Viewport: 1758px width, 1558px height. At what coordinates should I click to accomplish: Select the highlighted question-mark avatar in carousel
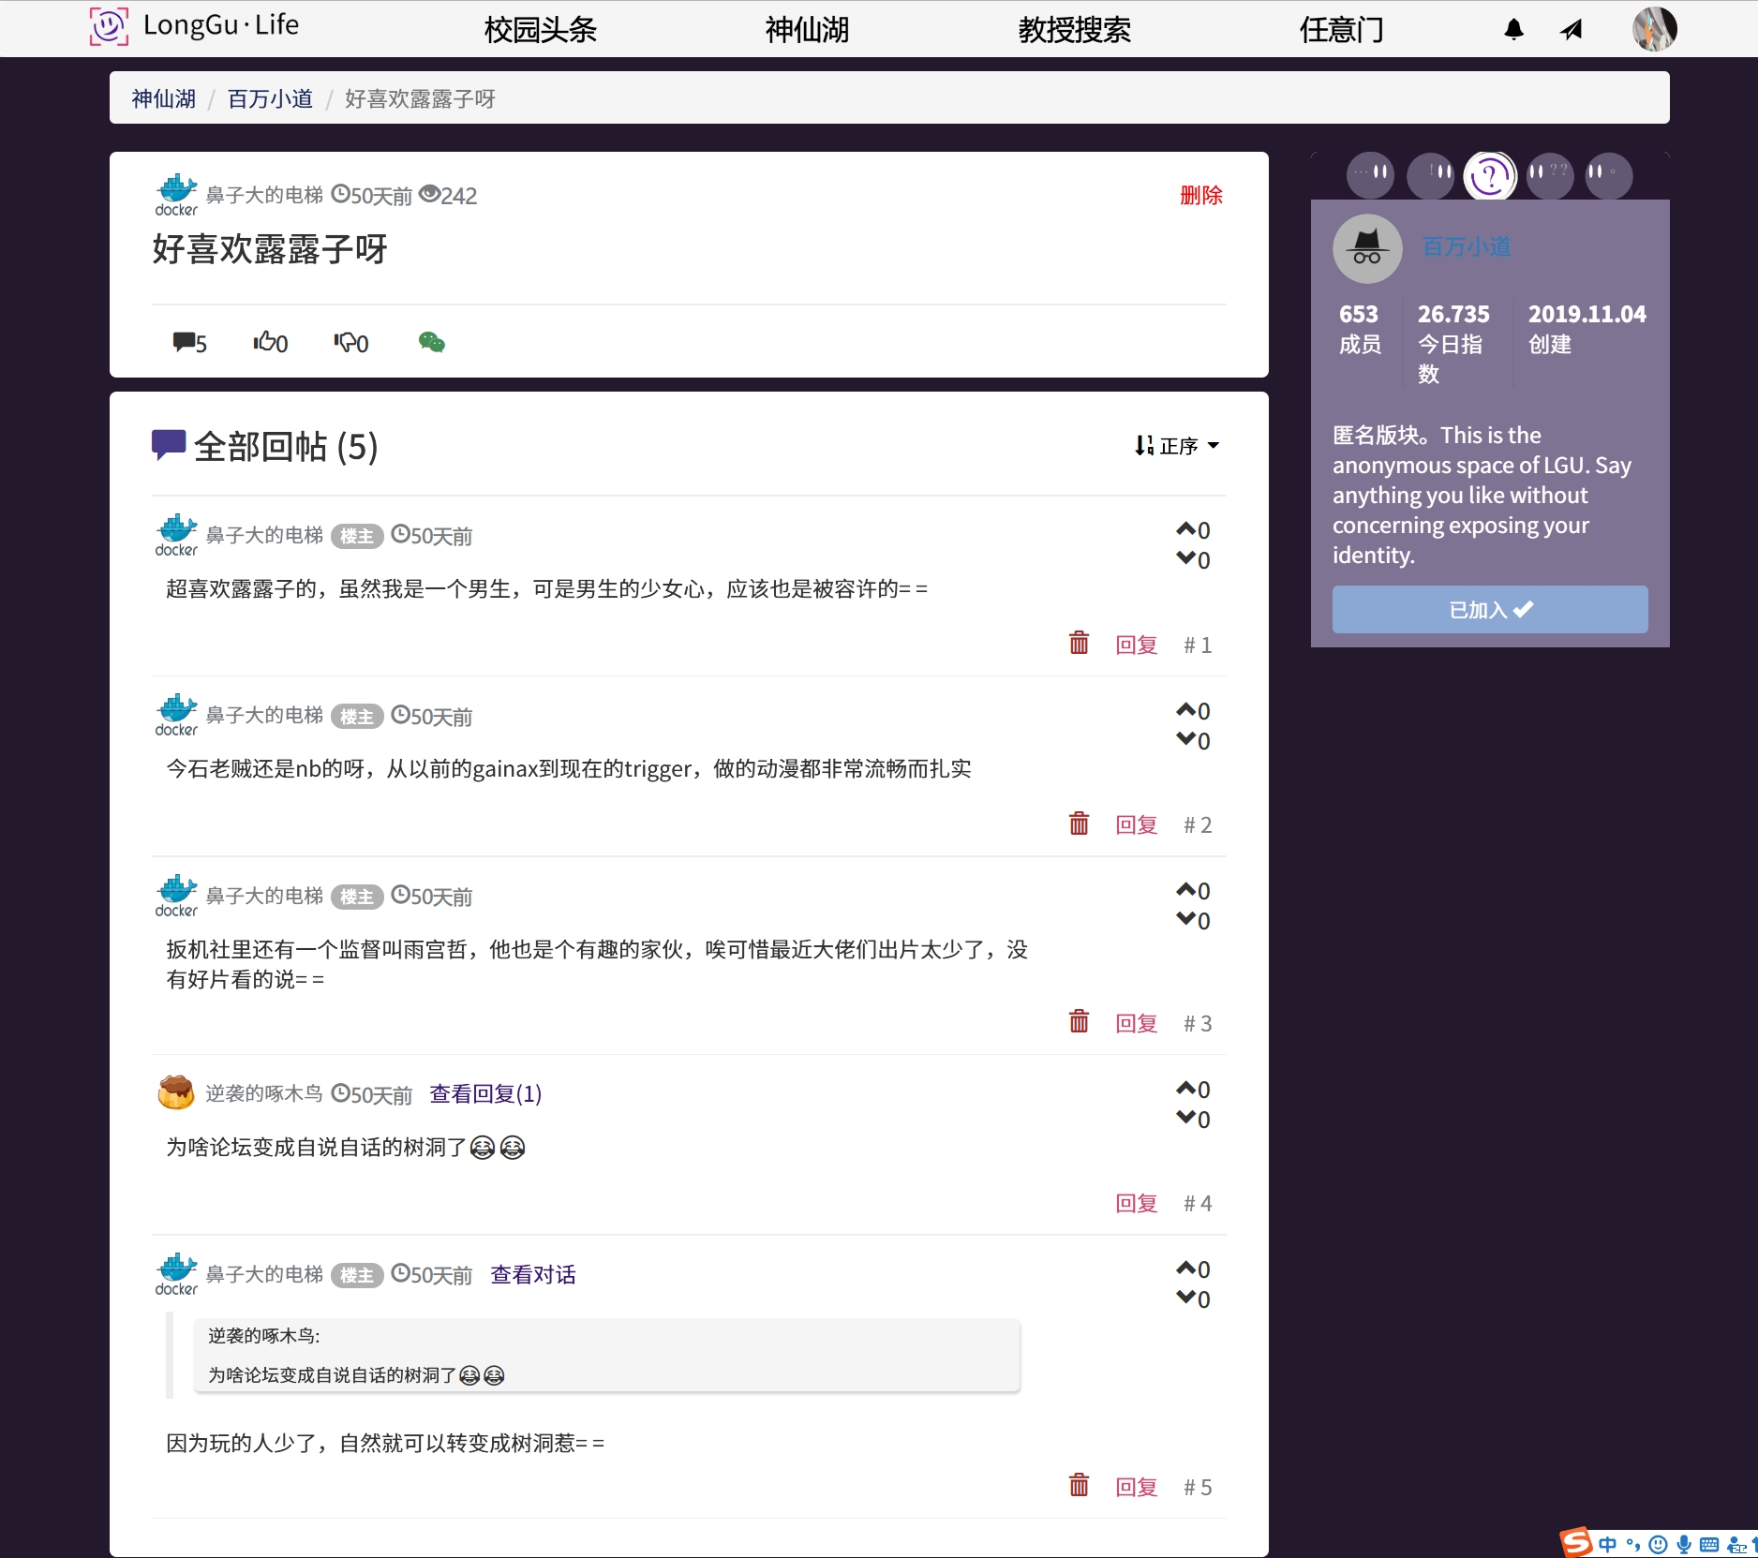coord(1489,175)
